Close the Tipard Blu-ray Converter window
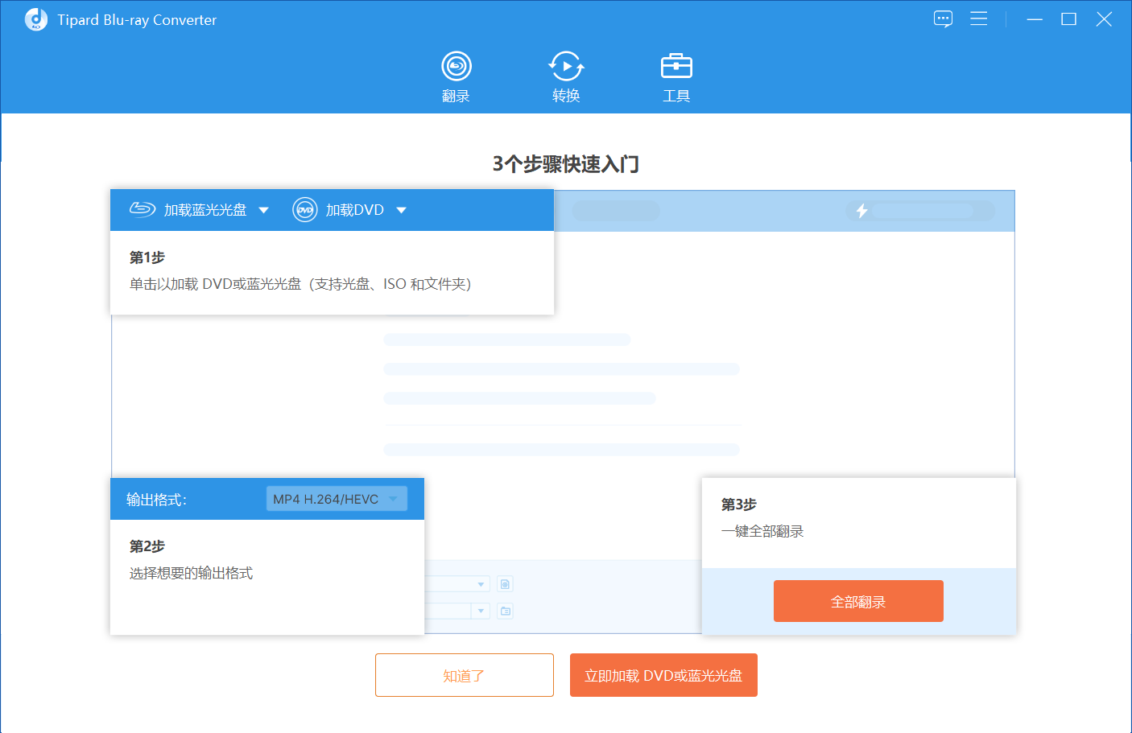Image resolution: width=1132 pixels, height=733 pixels. 1104,19
